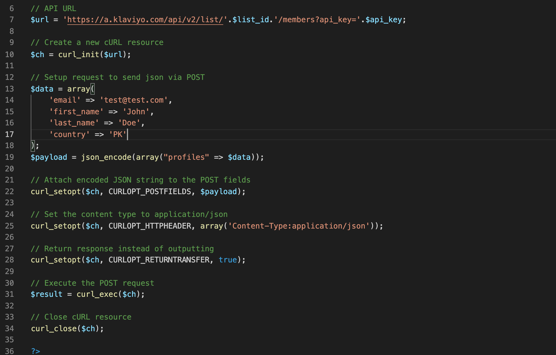Click CURLOPT_POSTFIELDS constant
Image resolution: width=556 pixels, height=355 pixels.
pyautogui.click(x=150, y=192)
